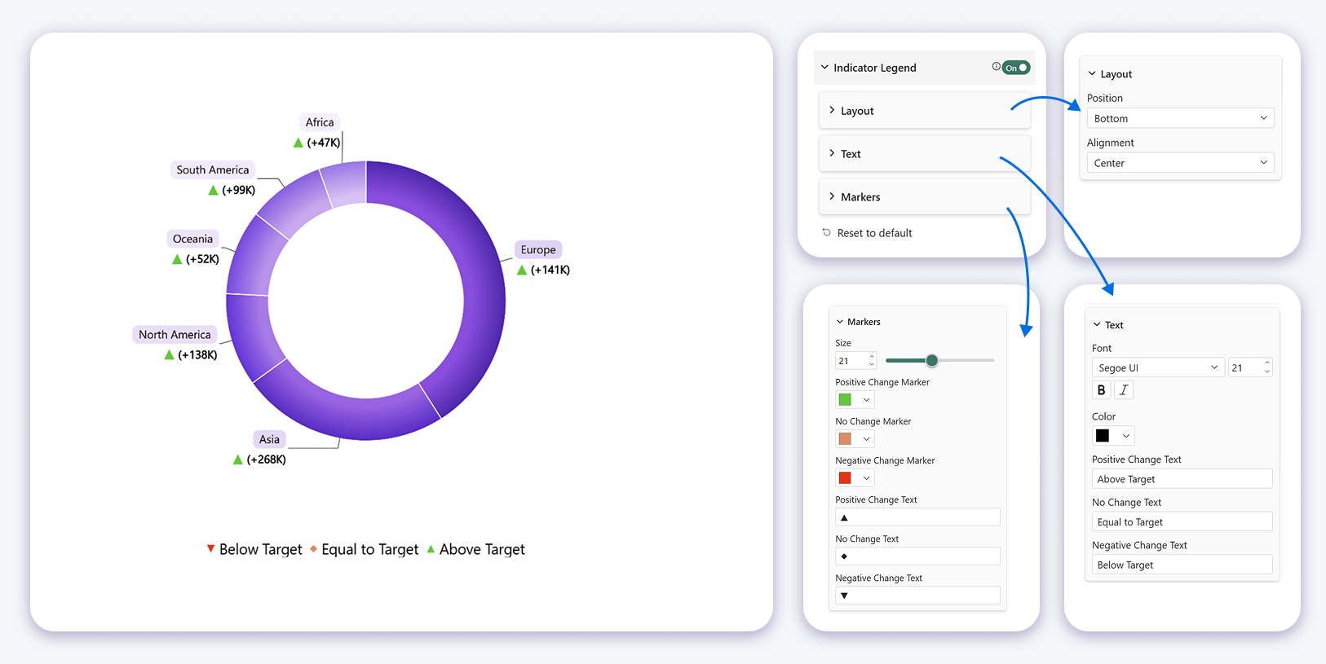Click the Above Target legend entry under the chart

(x=476, y=549)
